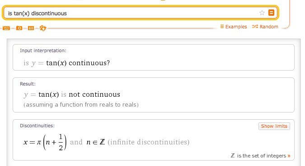Screen dimensions: 305x166
Task: Select the 'assuming a function from reals' note
Action: pos(81,105)
